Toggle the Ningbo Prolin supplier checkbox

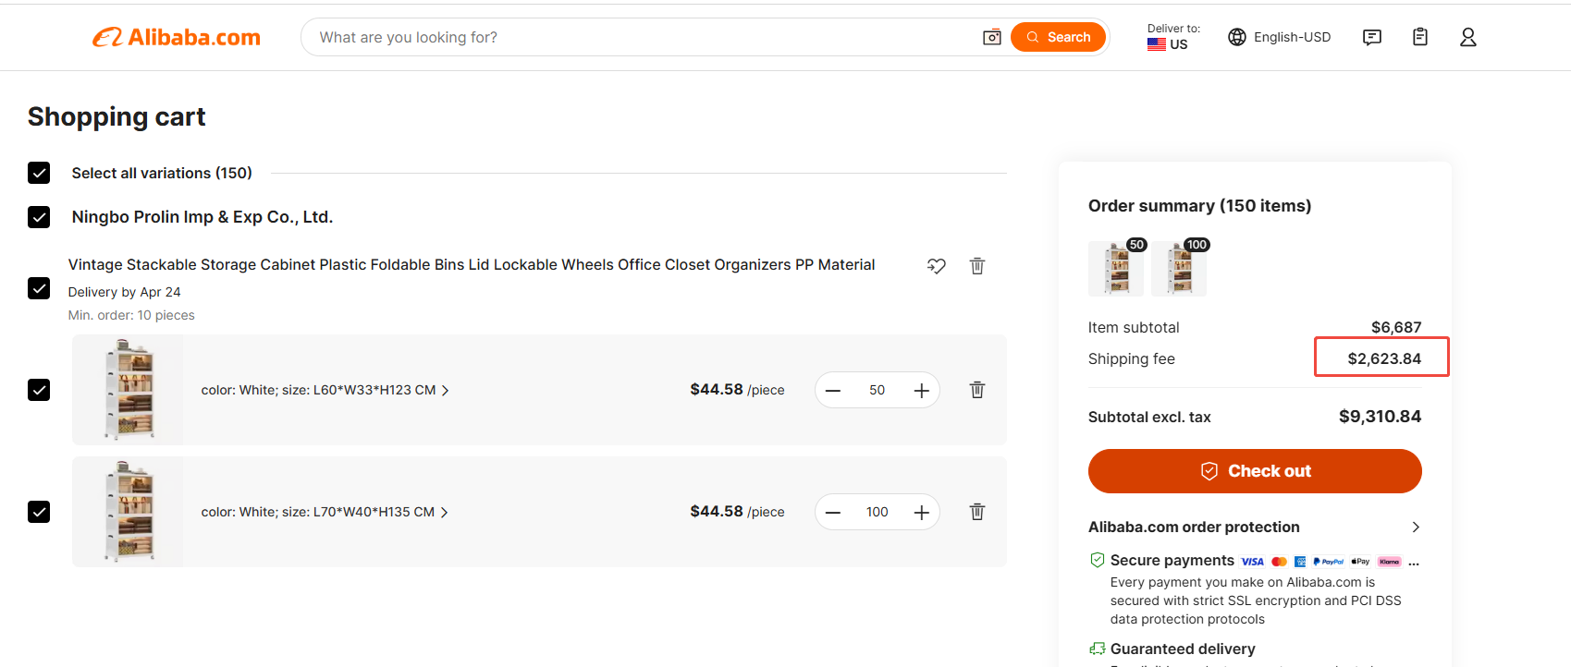pyautogui.click(x=39, y=217)
